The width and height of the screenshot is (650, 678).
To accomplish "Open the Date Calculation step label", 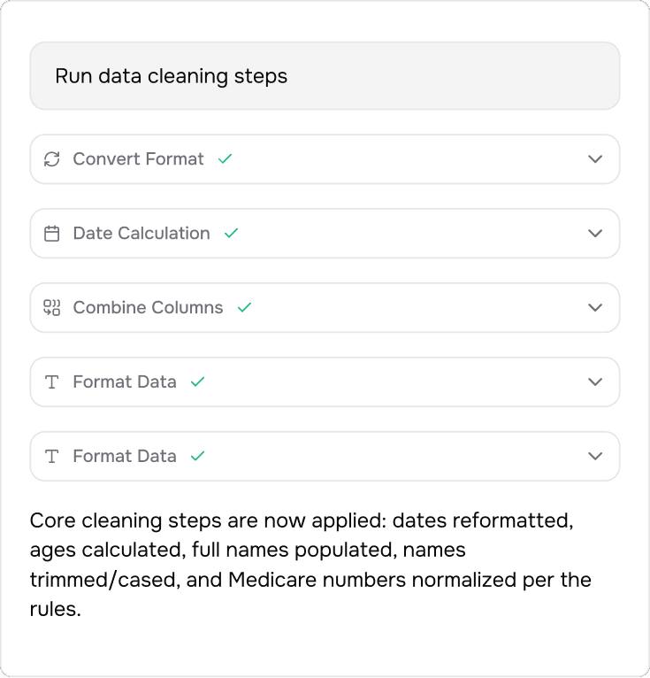I will 141,234.
